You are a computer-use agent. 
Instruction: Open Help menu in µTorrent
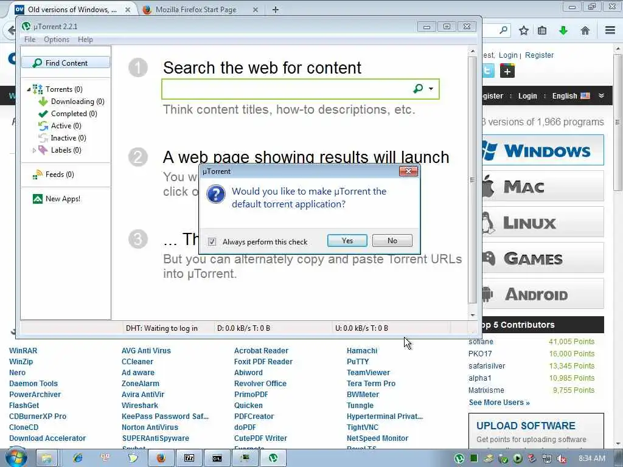(x=85, y=40)
